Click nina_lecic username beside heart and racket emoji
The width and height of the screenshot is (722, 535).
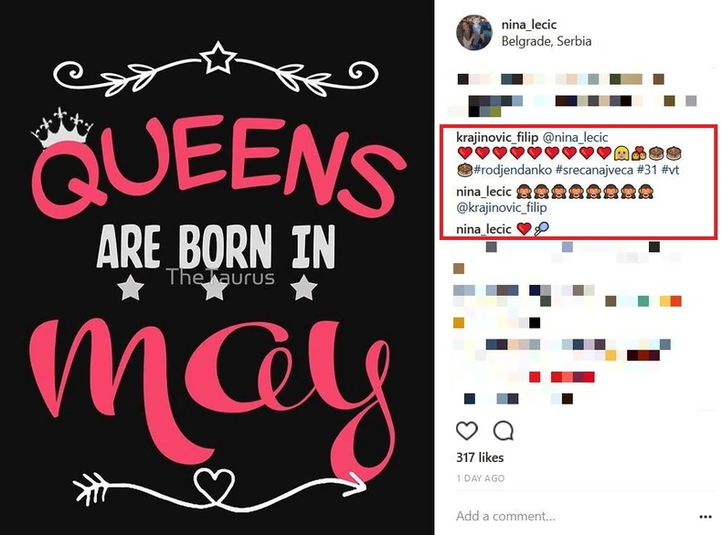[x=484, y=229]
